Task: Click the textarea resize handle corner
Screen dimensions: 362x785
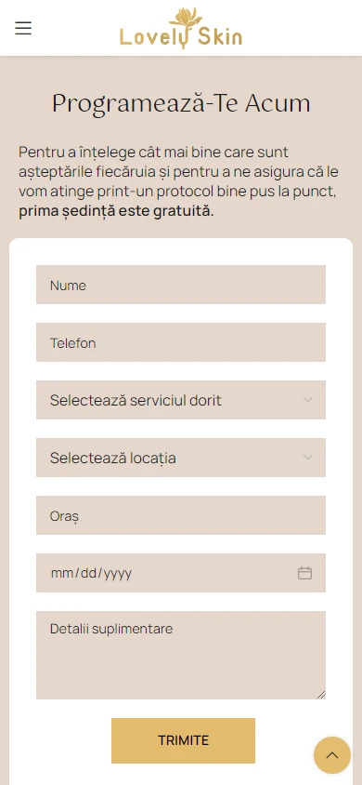Action: click(x=320, y=695)
